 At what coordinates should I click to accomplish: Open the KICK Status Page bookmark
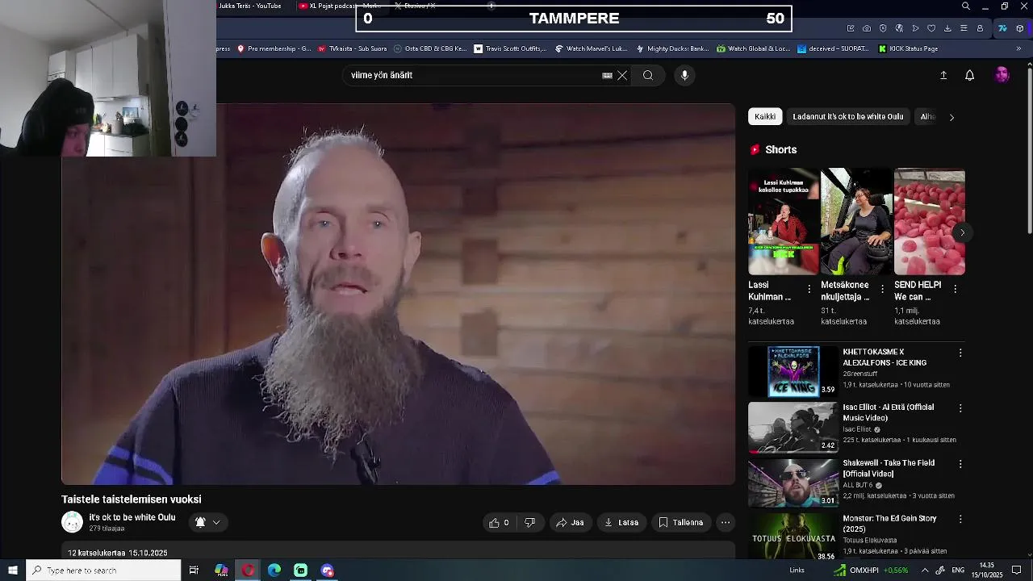(x=907, y=48)
